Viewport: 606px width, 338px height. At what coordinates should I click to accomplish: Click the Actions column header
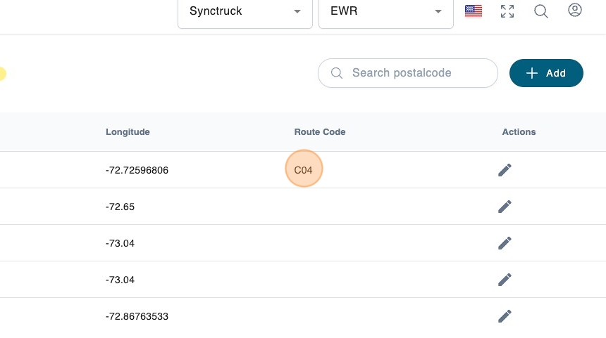click(x=519, y=132)
